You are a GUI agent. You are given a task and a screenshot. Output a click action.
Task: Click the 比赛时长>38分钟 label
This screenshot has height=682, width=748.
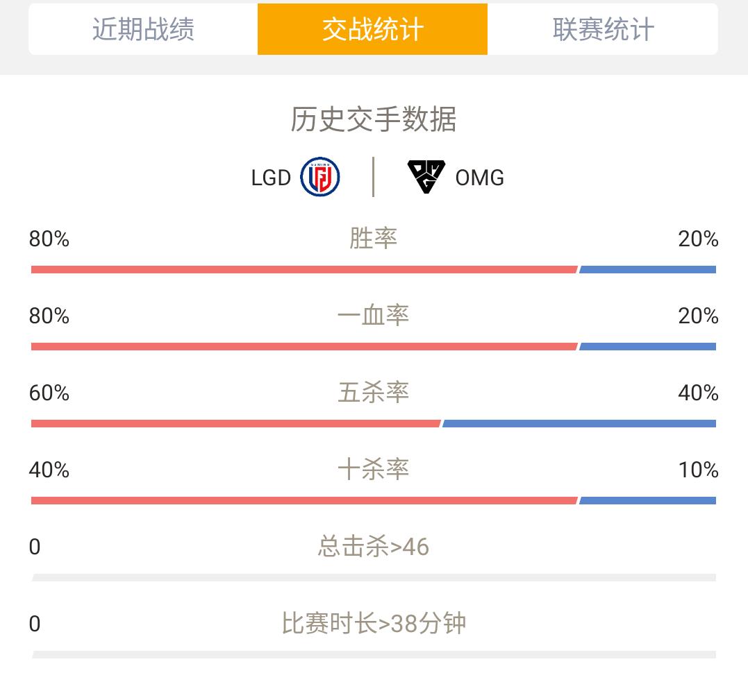point(374,624)
